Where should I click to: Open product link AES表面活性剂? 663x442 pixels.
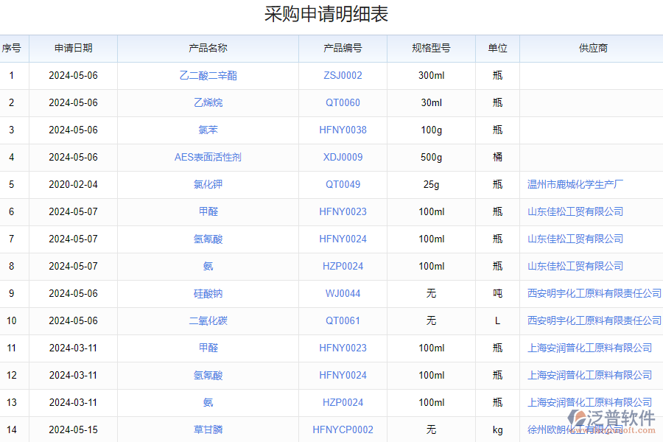tap(207, 157)
